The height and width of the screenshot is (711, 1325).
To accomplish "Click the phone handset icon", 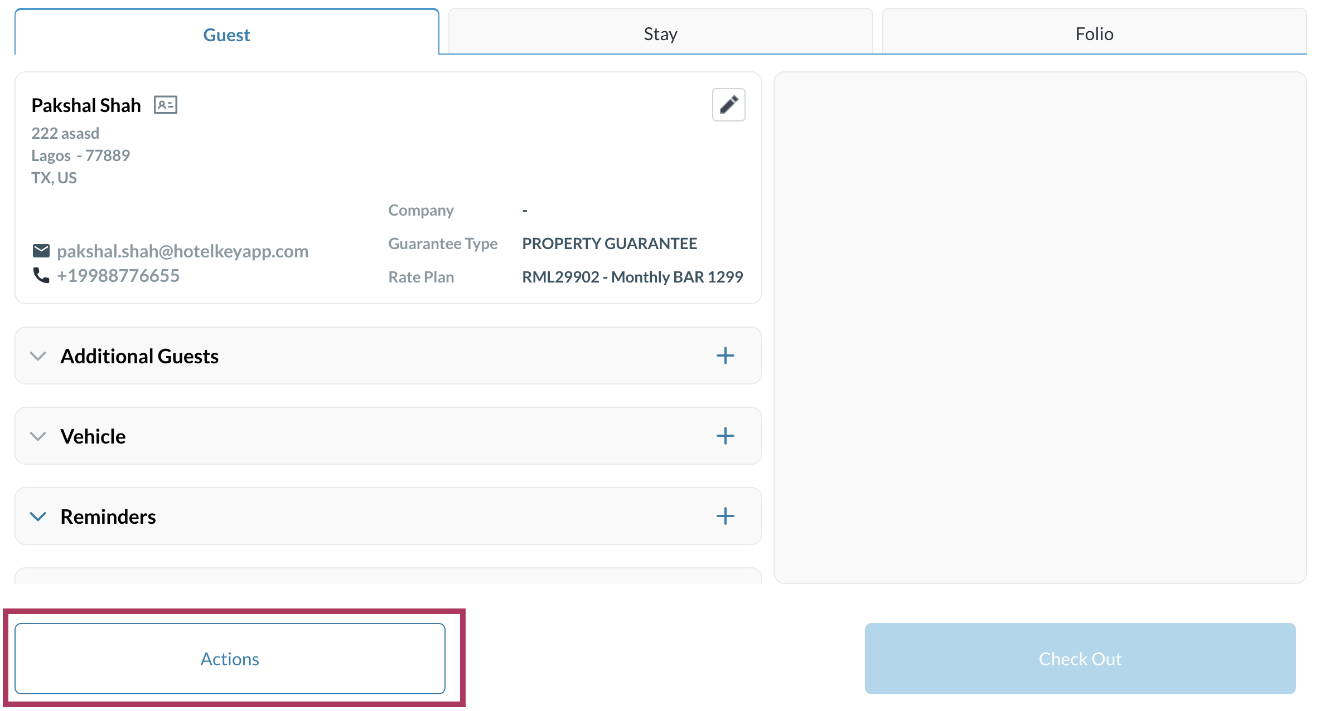I will [x=41, y=275].
